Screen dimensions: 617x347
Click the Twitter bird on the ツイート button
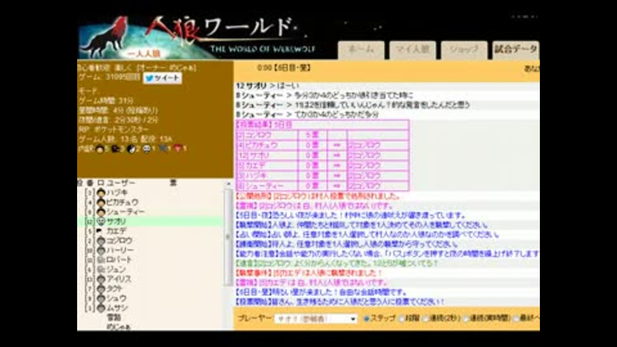[149, 78]
